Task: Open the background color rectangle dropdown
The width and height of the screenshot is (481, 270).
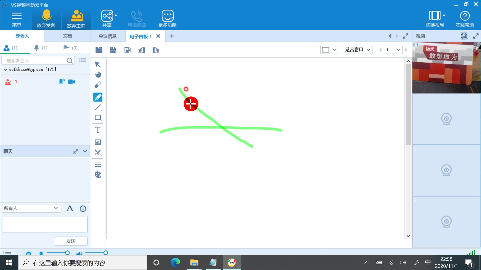Action: 329,50
